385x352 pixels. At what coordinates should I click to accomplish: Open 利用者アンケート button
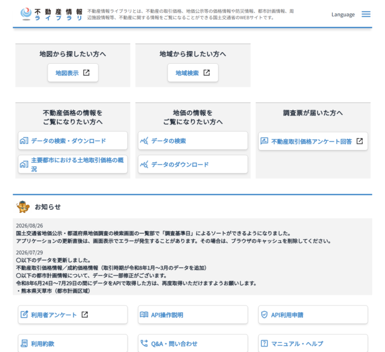(x=73, y=315)
